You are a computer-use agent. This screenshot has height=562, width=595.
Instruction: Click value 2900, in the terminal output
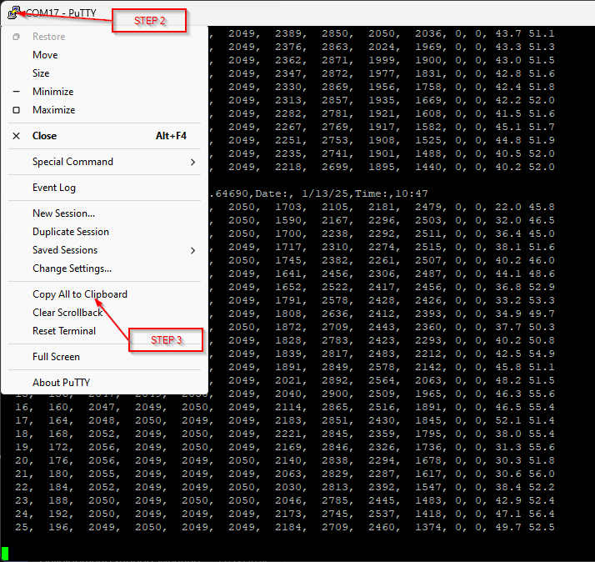[337, 394]
